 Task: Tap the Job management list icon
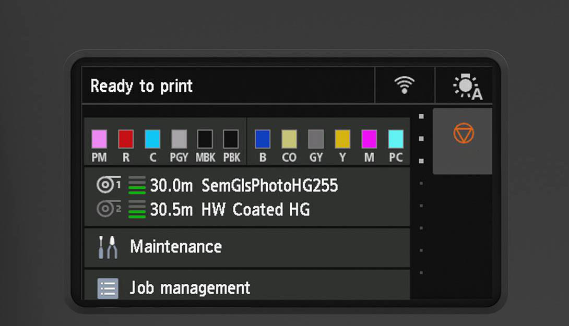108,288
